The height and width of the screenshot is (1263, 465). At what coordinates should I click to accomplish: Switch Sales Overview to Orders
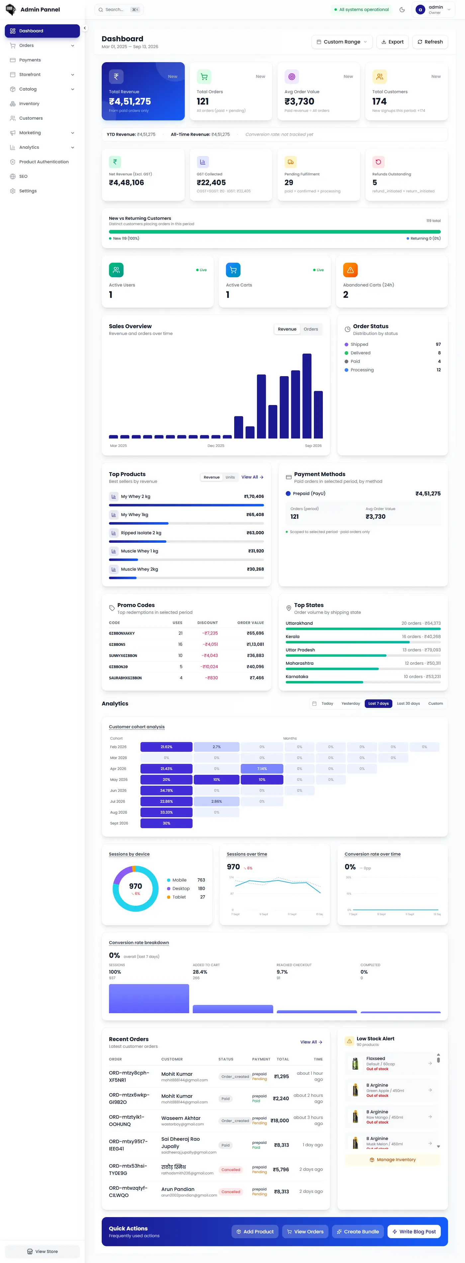point(311,329)
